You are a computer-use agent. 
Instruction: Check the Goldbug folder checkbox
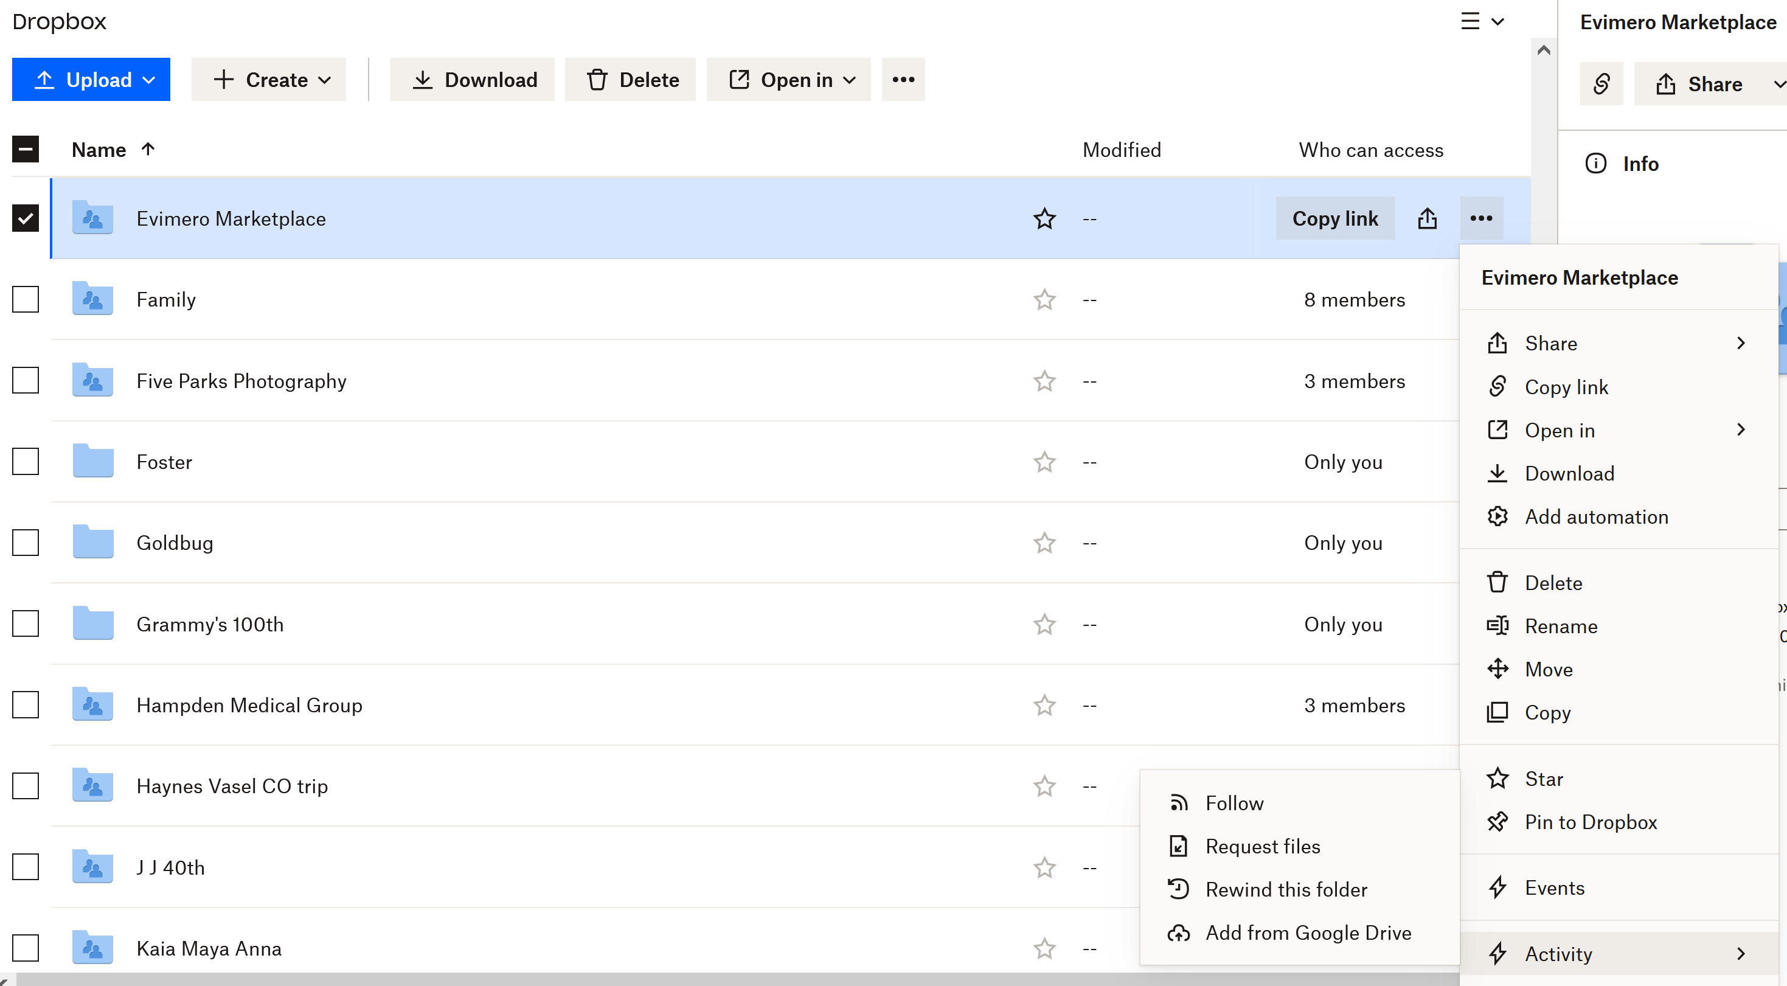point(26,543)
